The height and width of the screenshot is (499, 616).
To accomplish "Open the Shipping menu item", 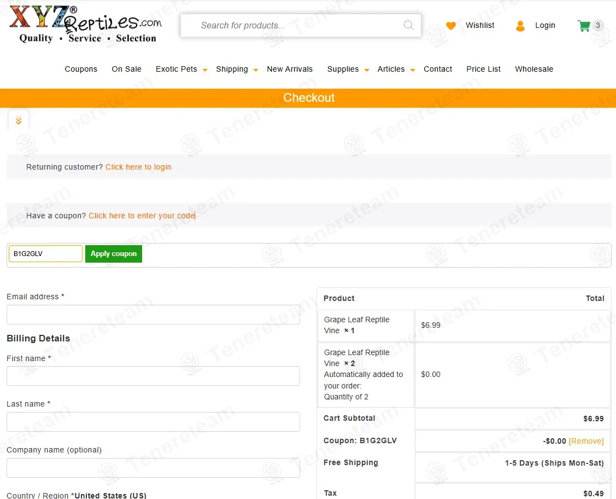I will click(x=232, y=69).
